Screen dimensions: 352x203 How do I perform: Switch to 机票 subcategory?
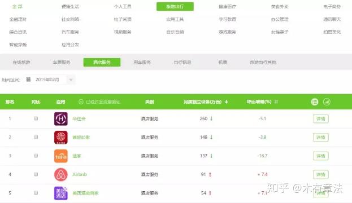[x=223, y=62]
